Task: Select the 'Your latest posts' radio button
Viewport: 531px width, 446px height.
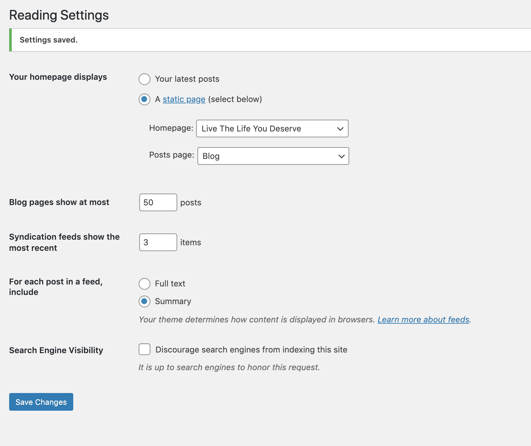Action: (145, 79)
